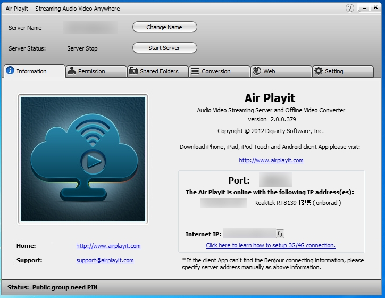385x298 pixels.
Task: Click the 'Air Playit' heading
Action: (x=270, y=98)
